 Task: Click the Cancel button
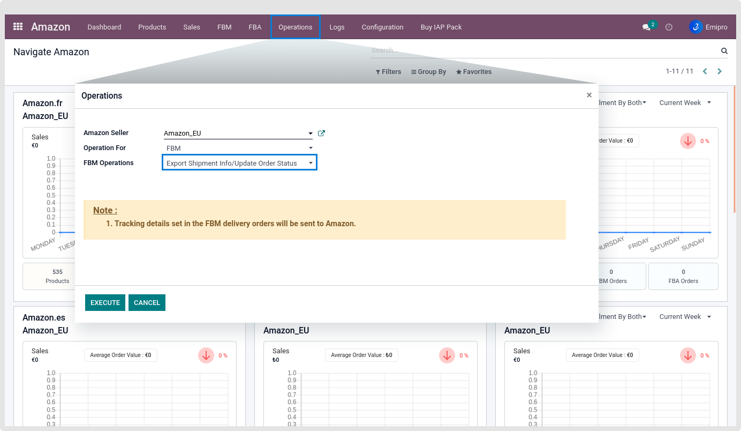tap(147, 303)
